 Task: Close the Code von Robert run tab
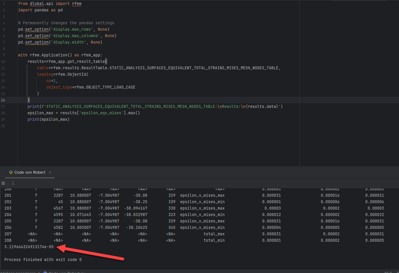[50, 172]
